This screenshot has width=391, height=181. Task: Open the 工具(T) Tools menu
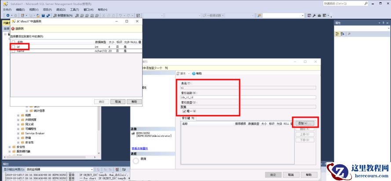pyautogui.click(x=74, y=10)
